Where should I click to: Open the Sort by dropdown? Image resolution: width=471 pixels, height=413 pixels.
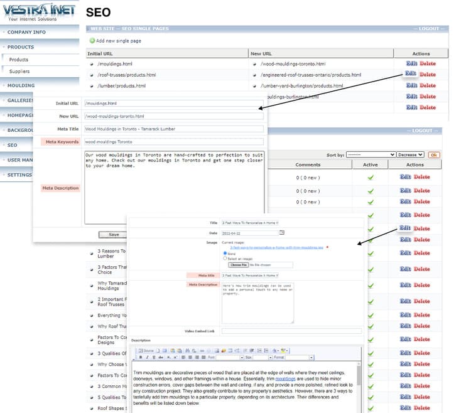tap(371, 154)
